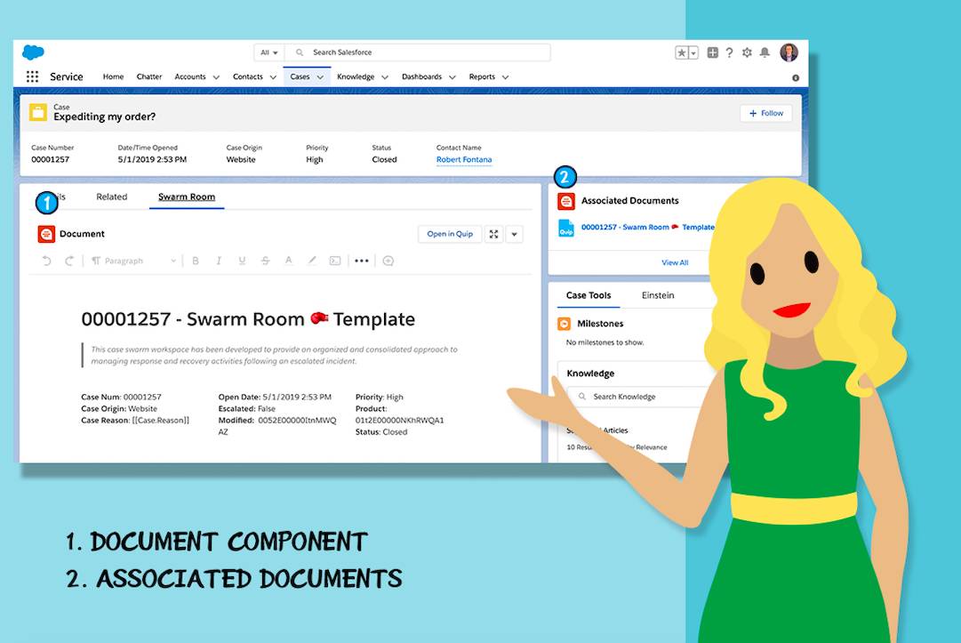
Task: Open the global actions plus icon
Action: coord(712,52)
